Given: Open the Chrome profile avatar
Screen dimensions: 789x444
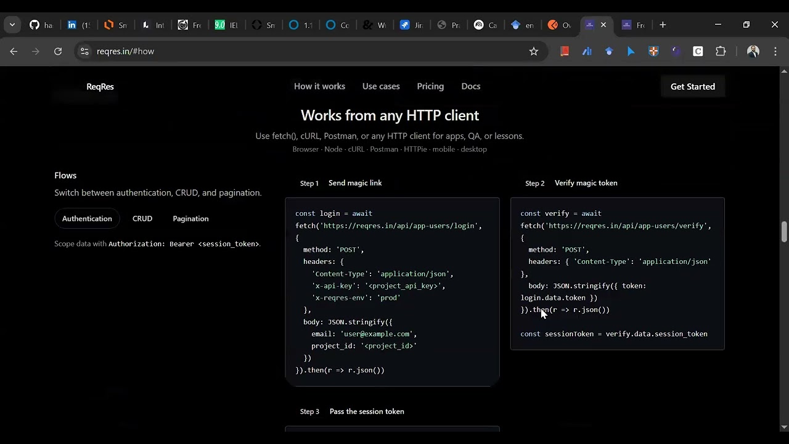Looking at the screenshot, I should 753,51.
